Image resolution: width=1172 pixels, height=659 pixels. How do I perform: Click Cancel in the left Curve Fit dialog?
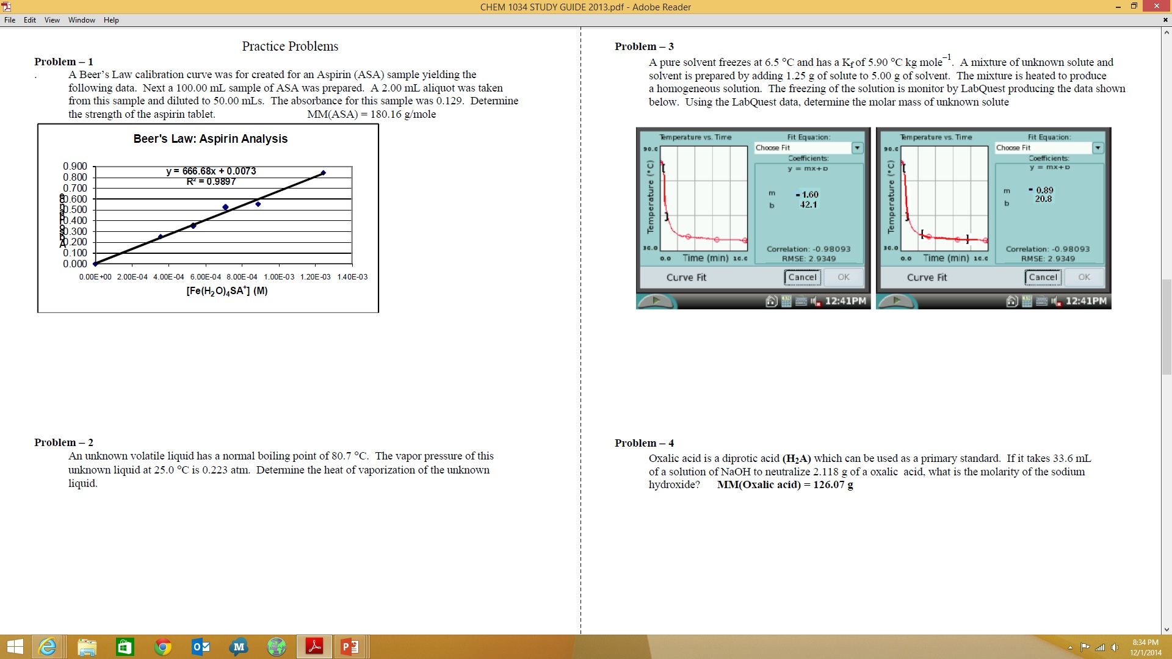click(802, 277)
